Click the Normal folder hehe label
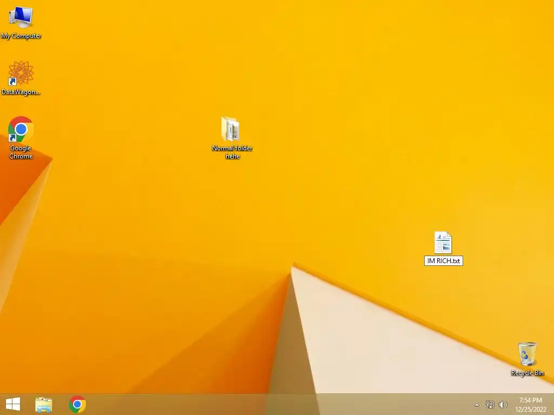Image resolution: width=554 pixels, height=415 pixels. point(232,152)
